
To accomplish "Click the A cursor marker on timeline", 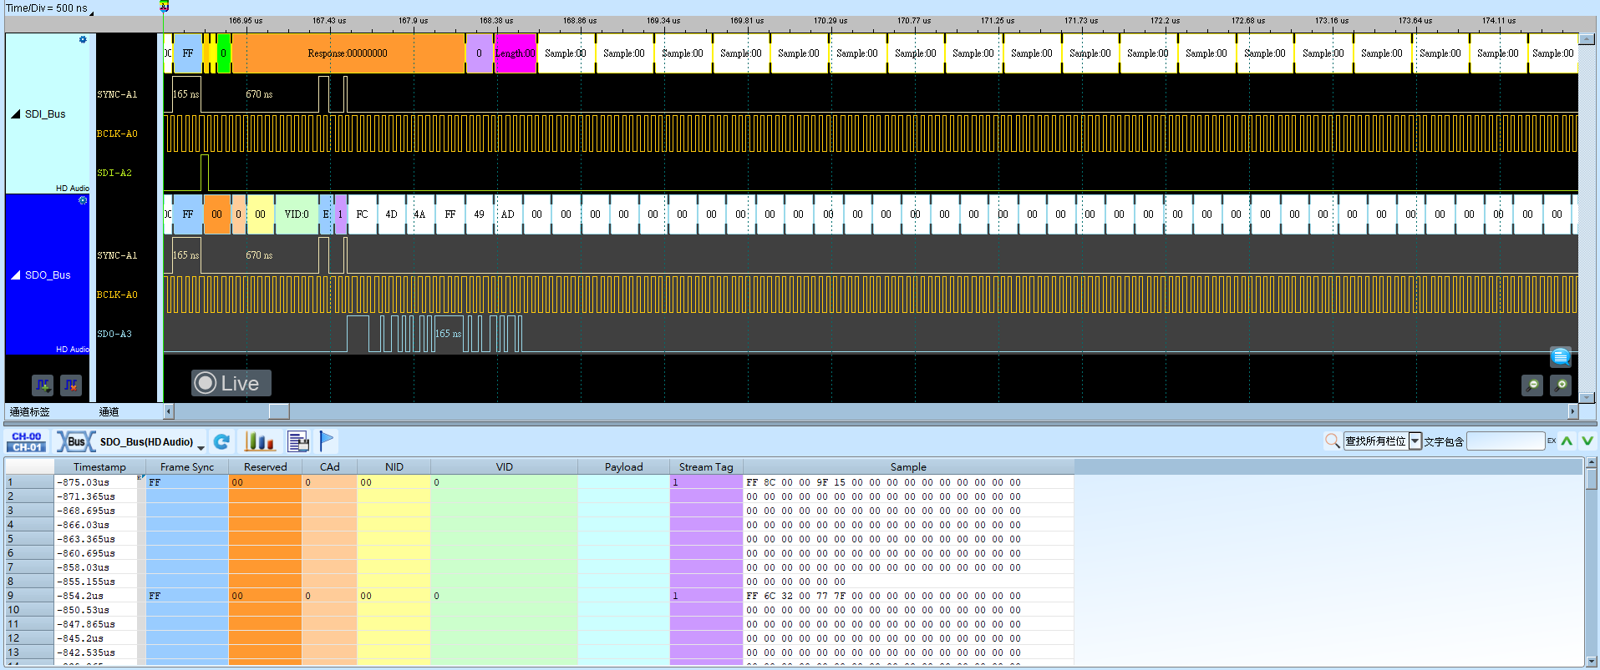I will [165, 7].
